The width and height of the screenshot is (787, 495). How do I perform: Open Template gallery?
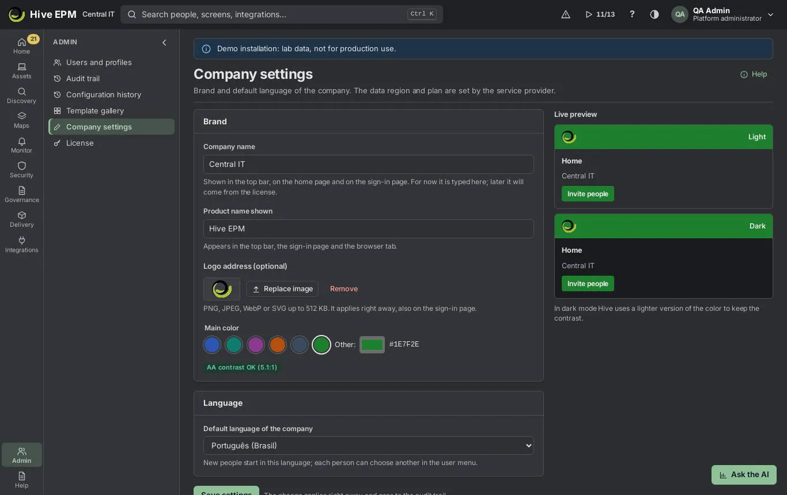click(x=111, y=111)
